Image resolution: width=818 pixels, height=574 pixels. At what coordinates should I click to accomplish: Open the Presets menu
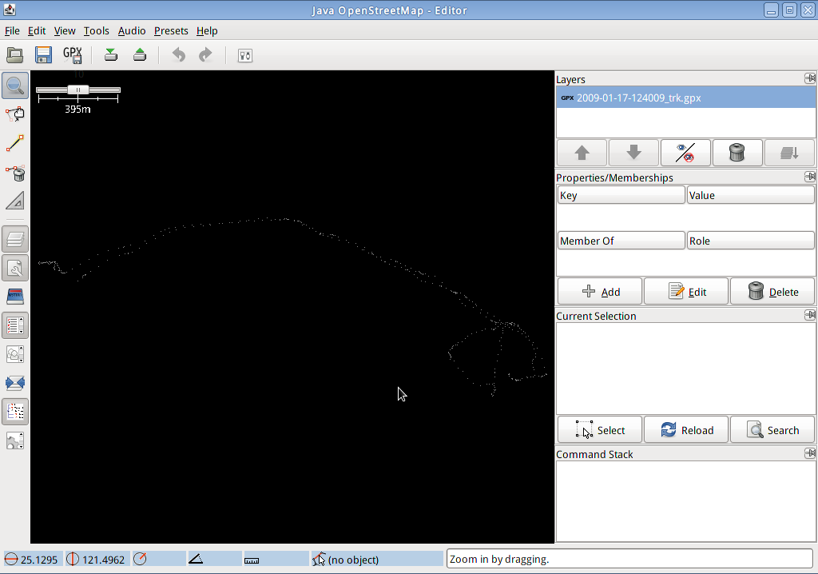(171, 30)
